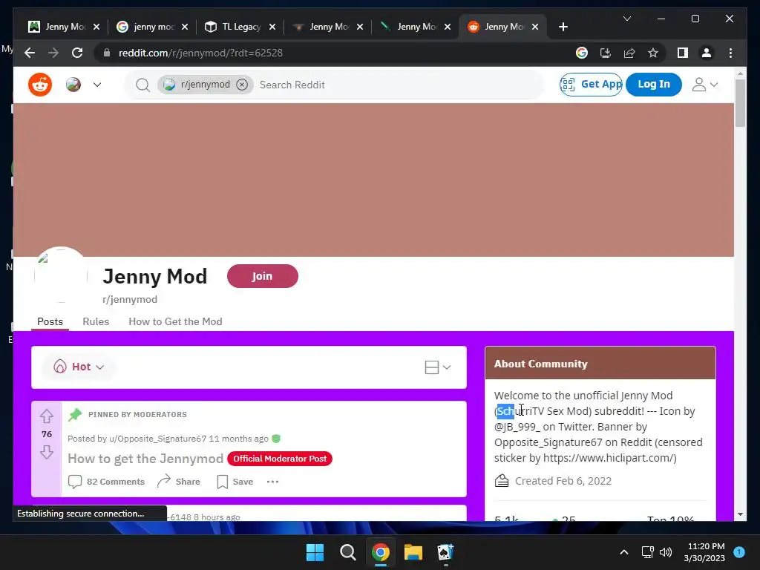The image size is (760, 570).
Task: Open the Chrome profile icon
Action: tap(707, 53)
